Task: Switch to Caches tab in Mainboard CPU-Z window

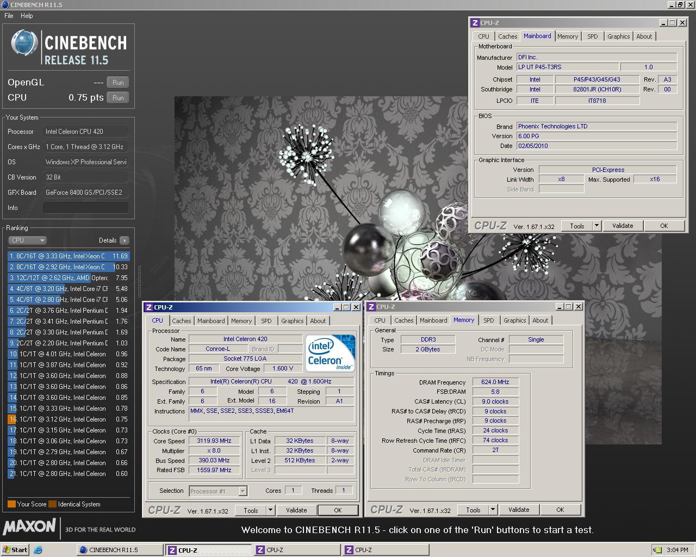Action: pyautogui.click(x=507, y=36)
